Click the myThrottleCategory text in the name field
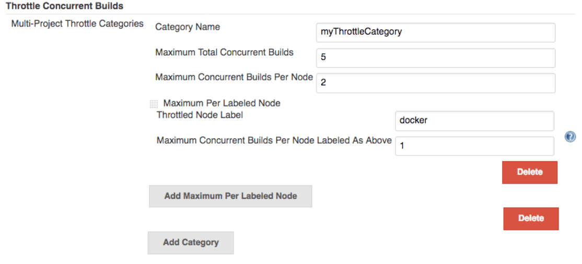The image size is (582, 264). tap(361, 32)
